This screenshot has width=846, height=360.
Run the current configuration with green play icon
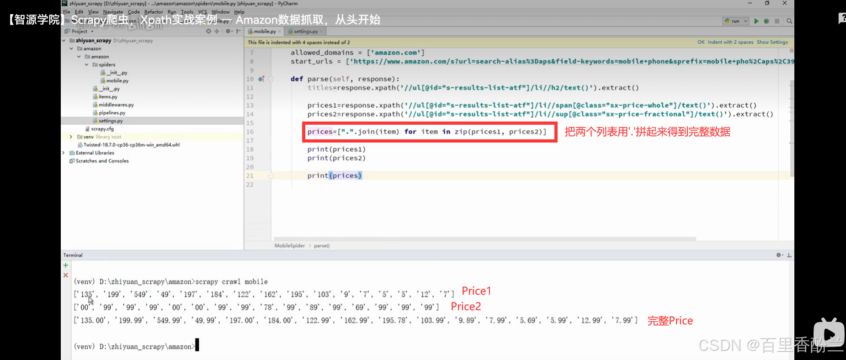pyautogui.click(x=756, y=21)
